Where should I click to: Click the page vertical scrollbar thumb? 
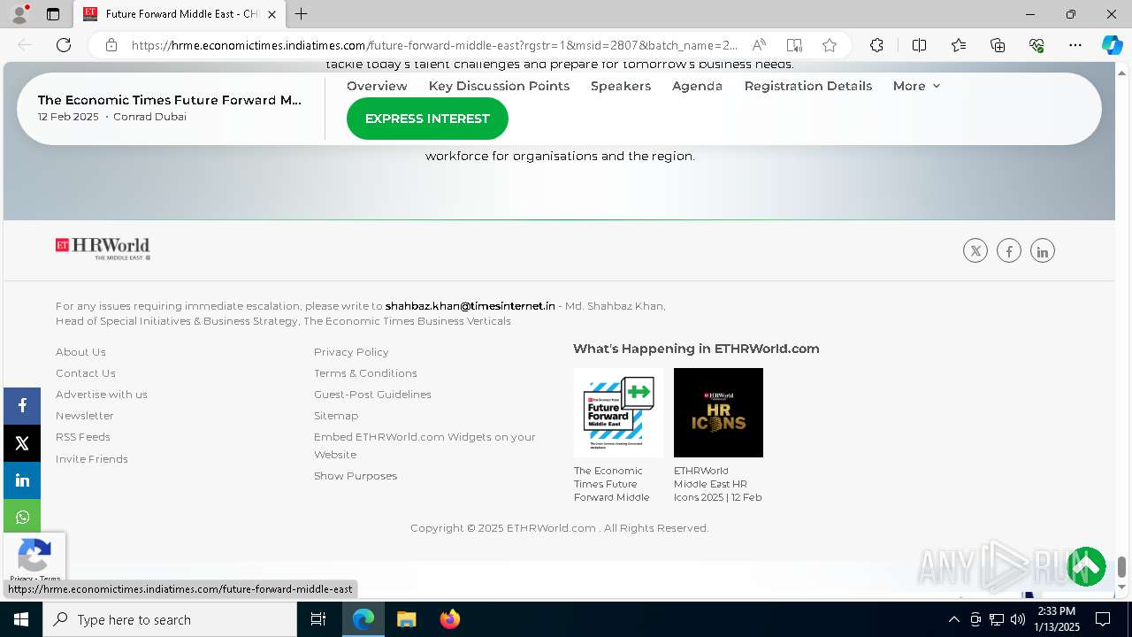pyautogui.click(x=1122, y=566)
